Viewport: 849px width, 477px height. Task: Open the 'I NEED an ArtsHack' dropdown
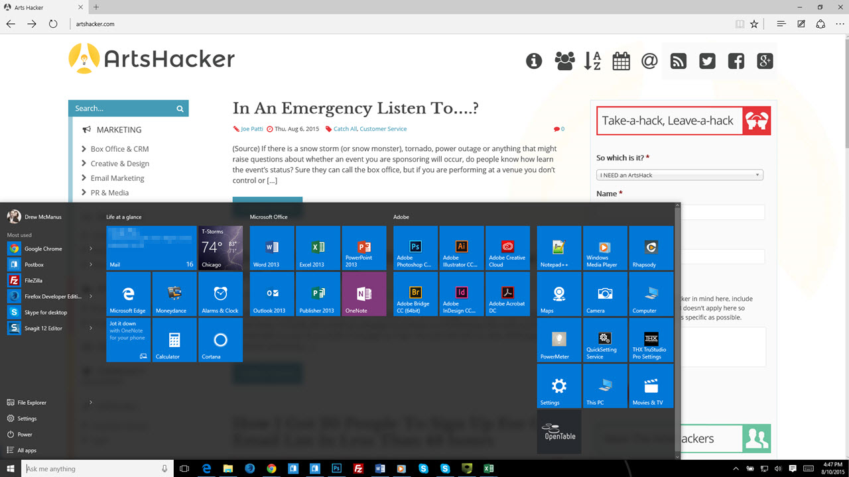click(680, 175)
